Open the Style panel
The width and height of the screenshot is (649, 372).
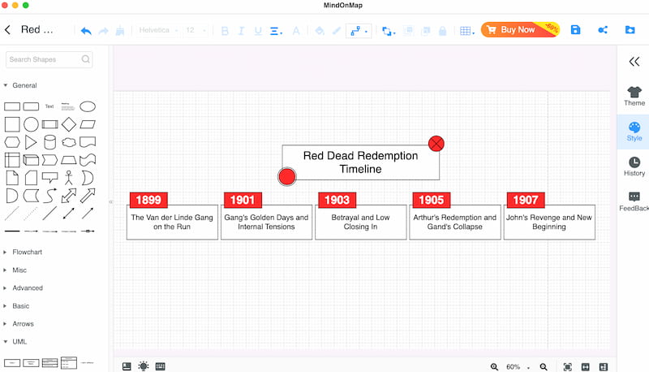[634, 132]
